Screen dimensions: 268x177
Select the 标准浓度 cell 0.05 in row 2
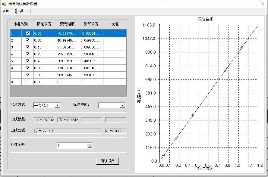pos(45,40)
